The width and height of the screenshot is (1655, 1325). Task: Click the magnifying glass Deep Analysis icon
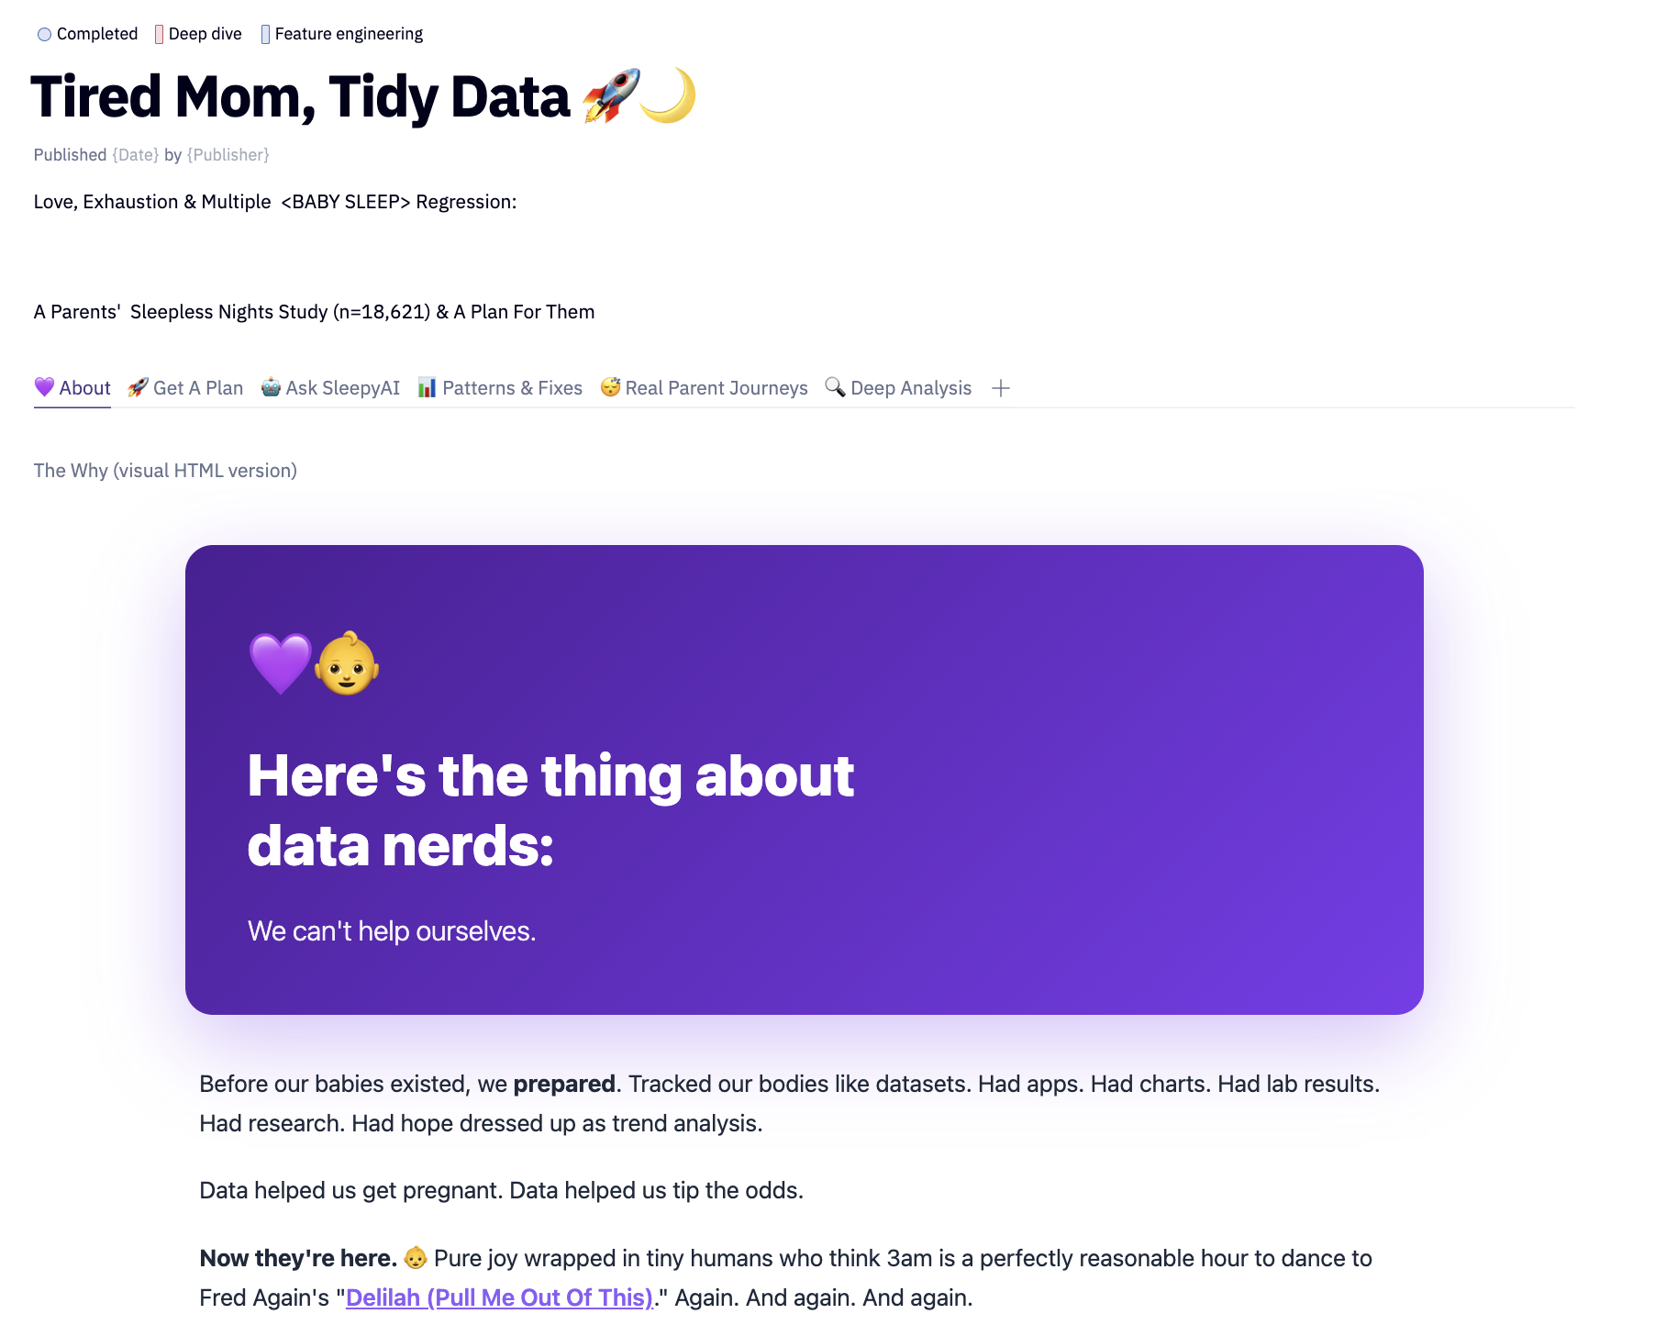point(834,387)
